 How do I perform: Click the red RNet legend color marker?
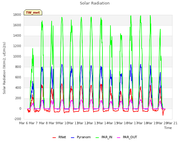54,138
